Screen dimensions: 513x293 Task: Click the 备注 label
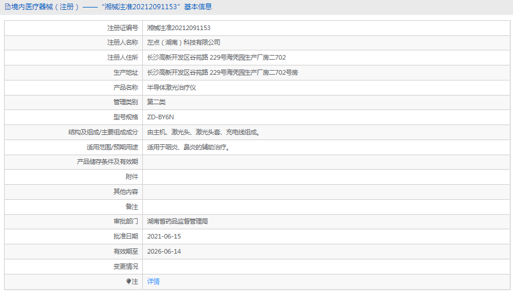point(132,207)
